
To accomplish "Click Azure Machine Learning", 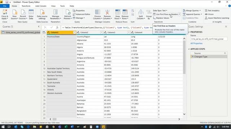I will click(217, 18).
